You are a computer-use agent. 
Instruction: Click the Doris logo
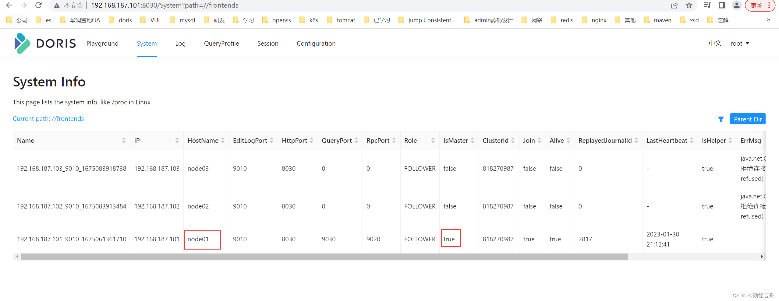point(45,44)
